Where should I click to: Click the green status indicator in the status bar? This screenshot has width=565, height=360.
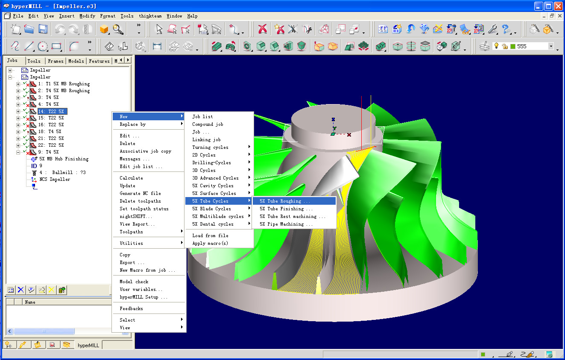[483, 354]
